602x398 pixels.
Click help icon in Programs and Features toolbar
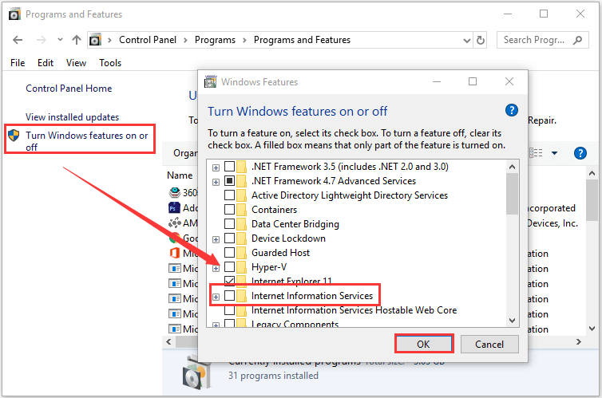tap(580, 153)
